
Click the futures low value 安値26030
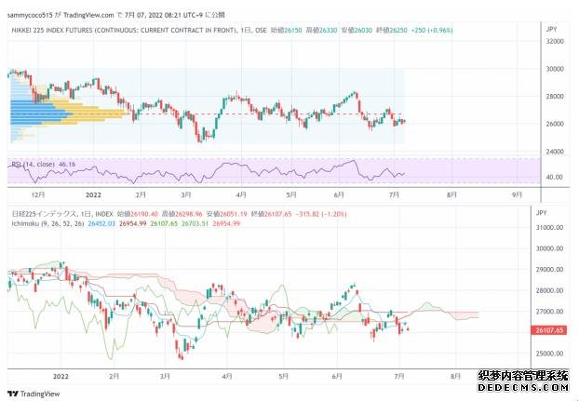(x=357, y=31)
